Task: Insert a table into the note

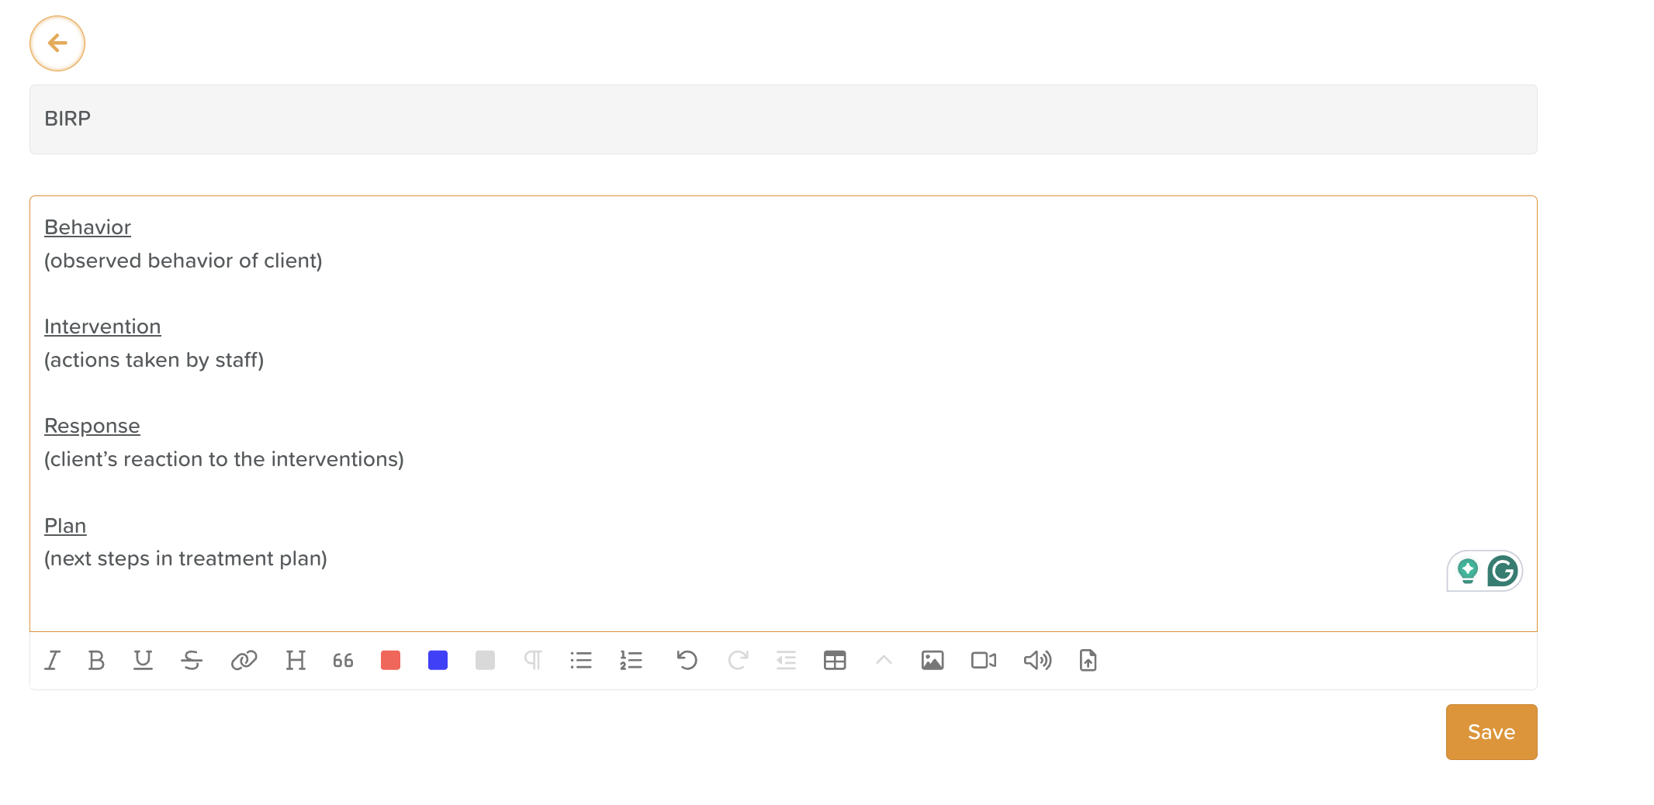Action: coord(835,661)
